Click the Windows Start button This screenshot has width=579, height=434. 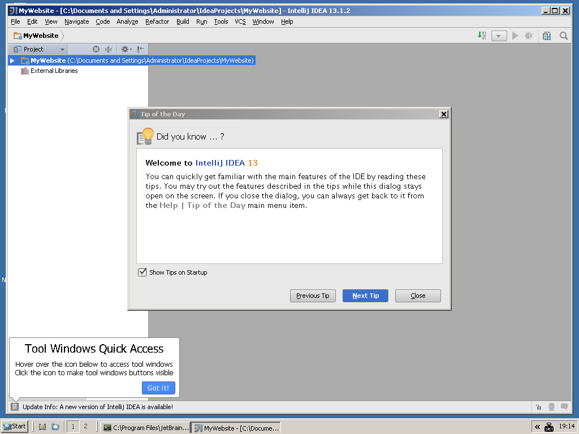point(14,427)
